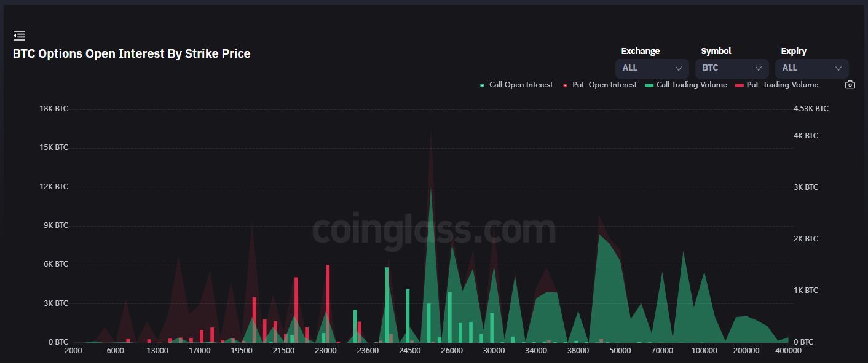This screenshot has width=868, height=363.
Task: Hide the Put Open Interest series label
Action: [604, 85]
